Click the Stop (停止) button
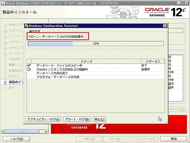This screenshot has height=143, width=190. click(x=99, y=119)
